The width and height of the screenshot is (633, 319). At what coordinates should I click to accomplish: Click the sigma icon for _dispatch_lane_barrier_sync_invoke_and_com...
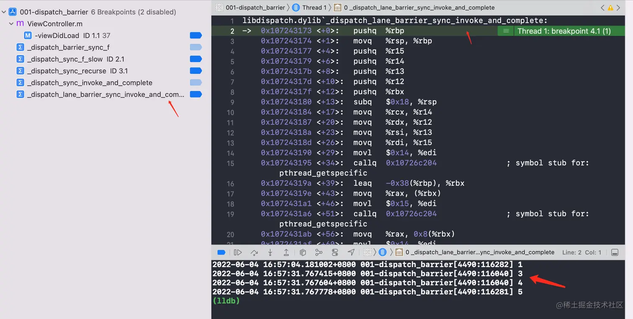(20, 95)
